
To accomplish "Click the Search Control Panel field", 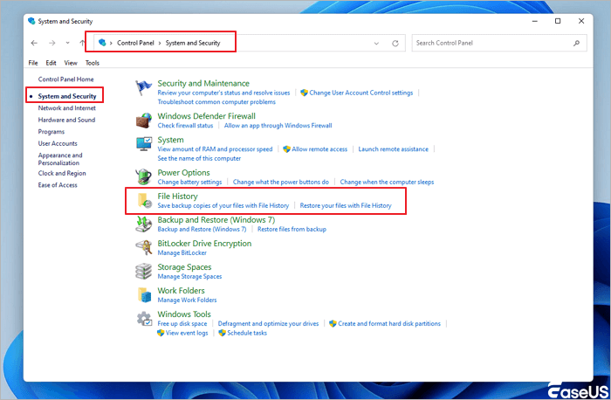I will [492, 42].
